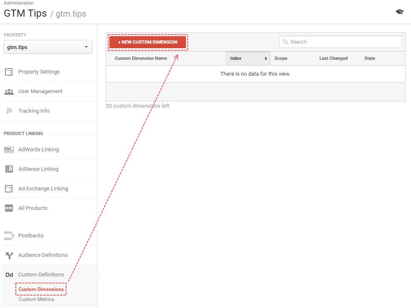The image size is (411, 308).
Task: Expand the Tracking Info section
Action: click(x=34, y=111)
